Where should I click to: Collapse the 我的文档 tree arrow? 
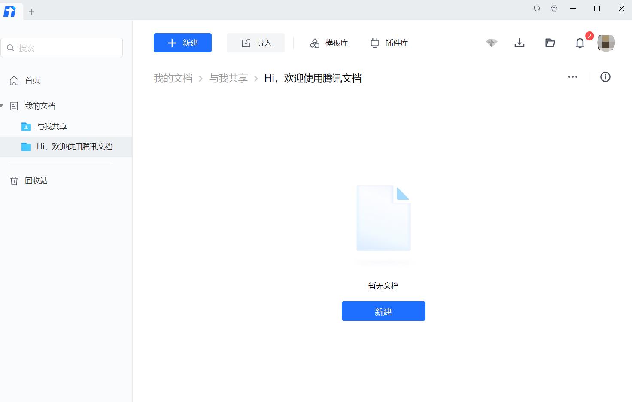(x=2, y=106)
